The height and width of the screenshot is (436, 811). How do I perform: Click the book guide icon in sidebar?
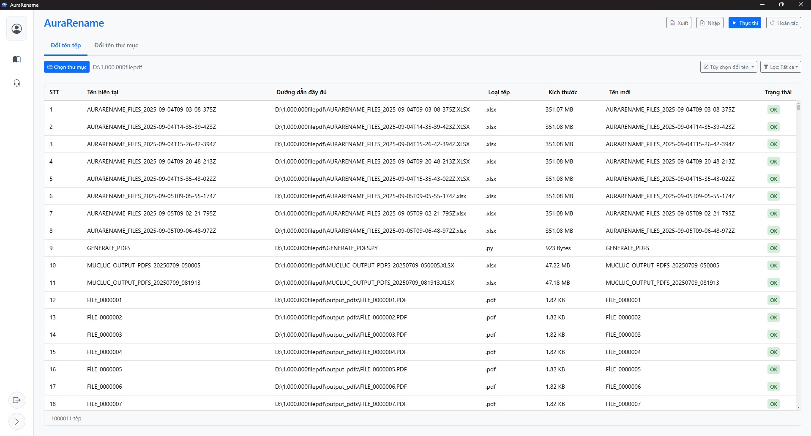click(17, 59)
